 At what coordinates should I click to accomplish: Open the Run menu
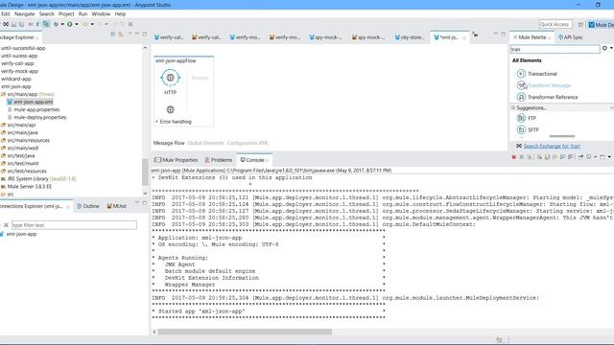83,13
